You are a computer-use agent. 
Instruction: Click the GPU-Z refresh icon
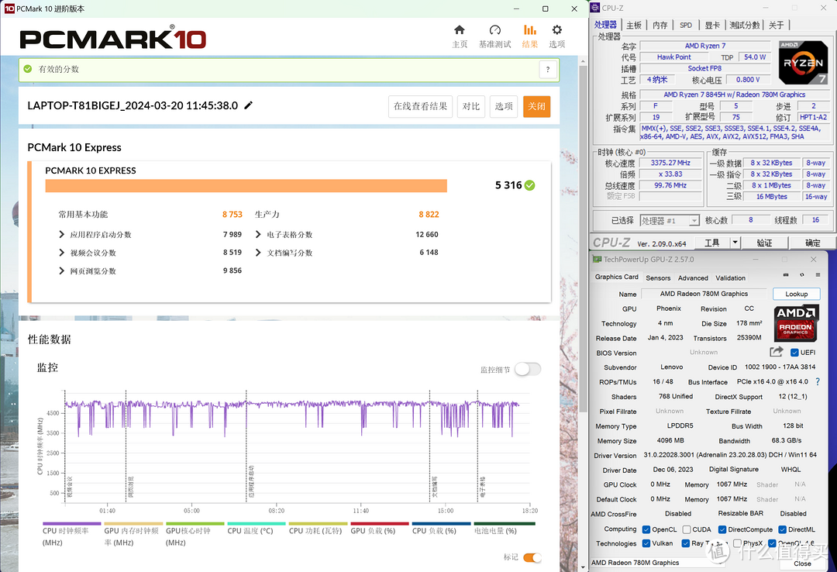(x=802, y=274)
